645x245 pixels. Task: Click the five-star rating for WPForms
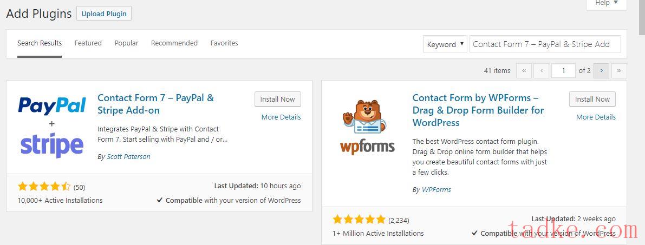pyautogui.click(x=359, y=220)
